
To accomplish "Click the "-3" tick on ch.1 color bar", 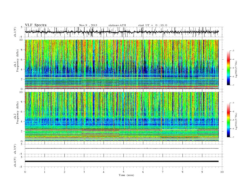I will click(x=233, y=51).
